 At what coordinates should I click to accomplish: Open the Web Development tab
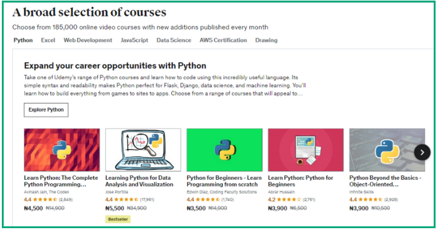tap(88, 40)
